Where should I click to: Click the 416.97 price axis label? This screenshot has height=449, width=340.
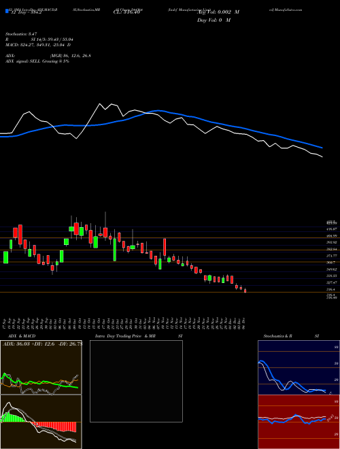331,229
